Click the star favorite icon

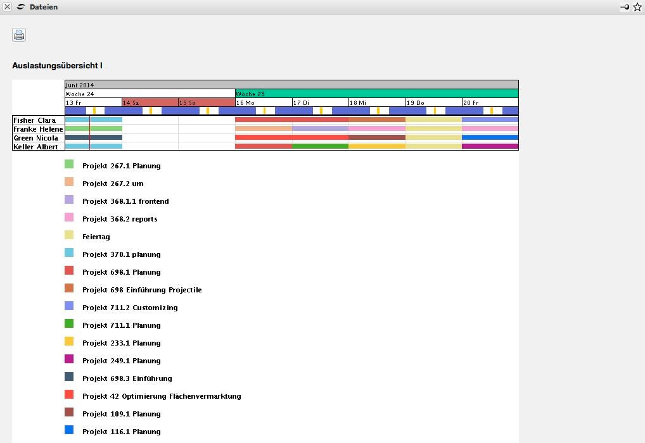(637, 7)
